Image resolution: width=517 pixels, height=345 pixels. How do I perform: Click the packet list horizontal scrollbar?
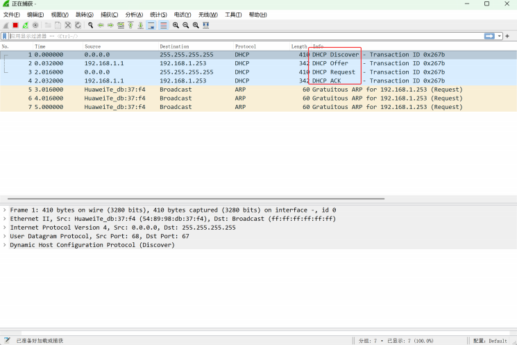[196, 199]
